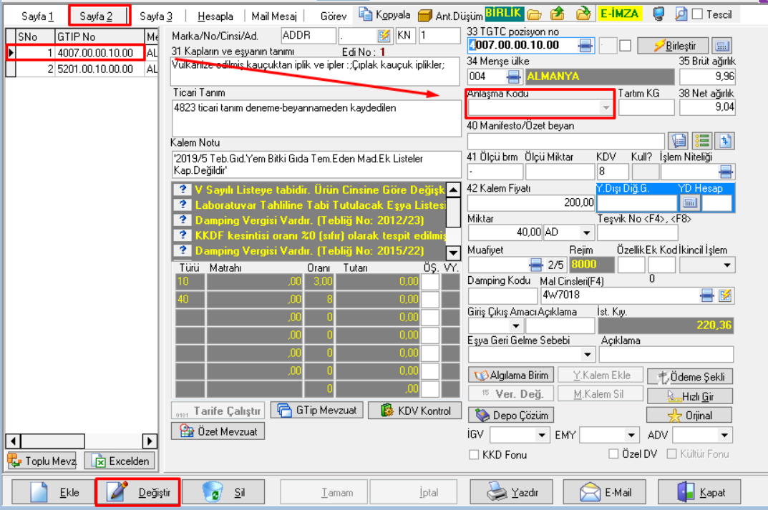Click the add-document icon beside Manifesto field
Screen dimensions: 768x510
(x=725, y=141)
